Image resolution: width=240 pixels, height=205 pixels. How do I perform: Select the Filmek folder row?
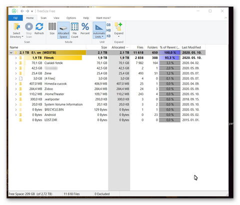coord(107,58)
